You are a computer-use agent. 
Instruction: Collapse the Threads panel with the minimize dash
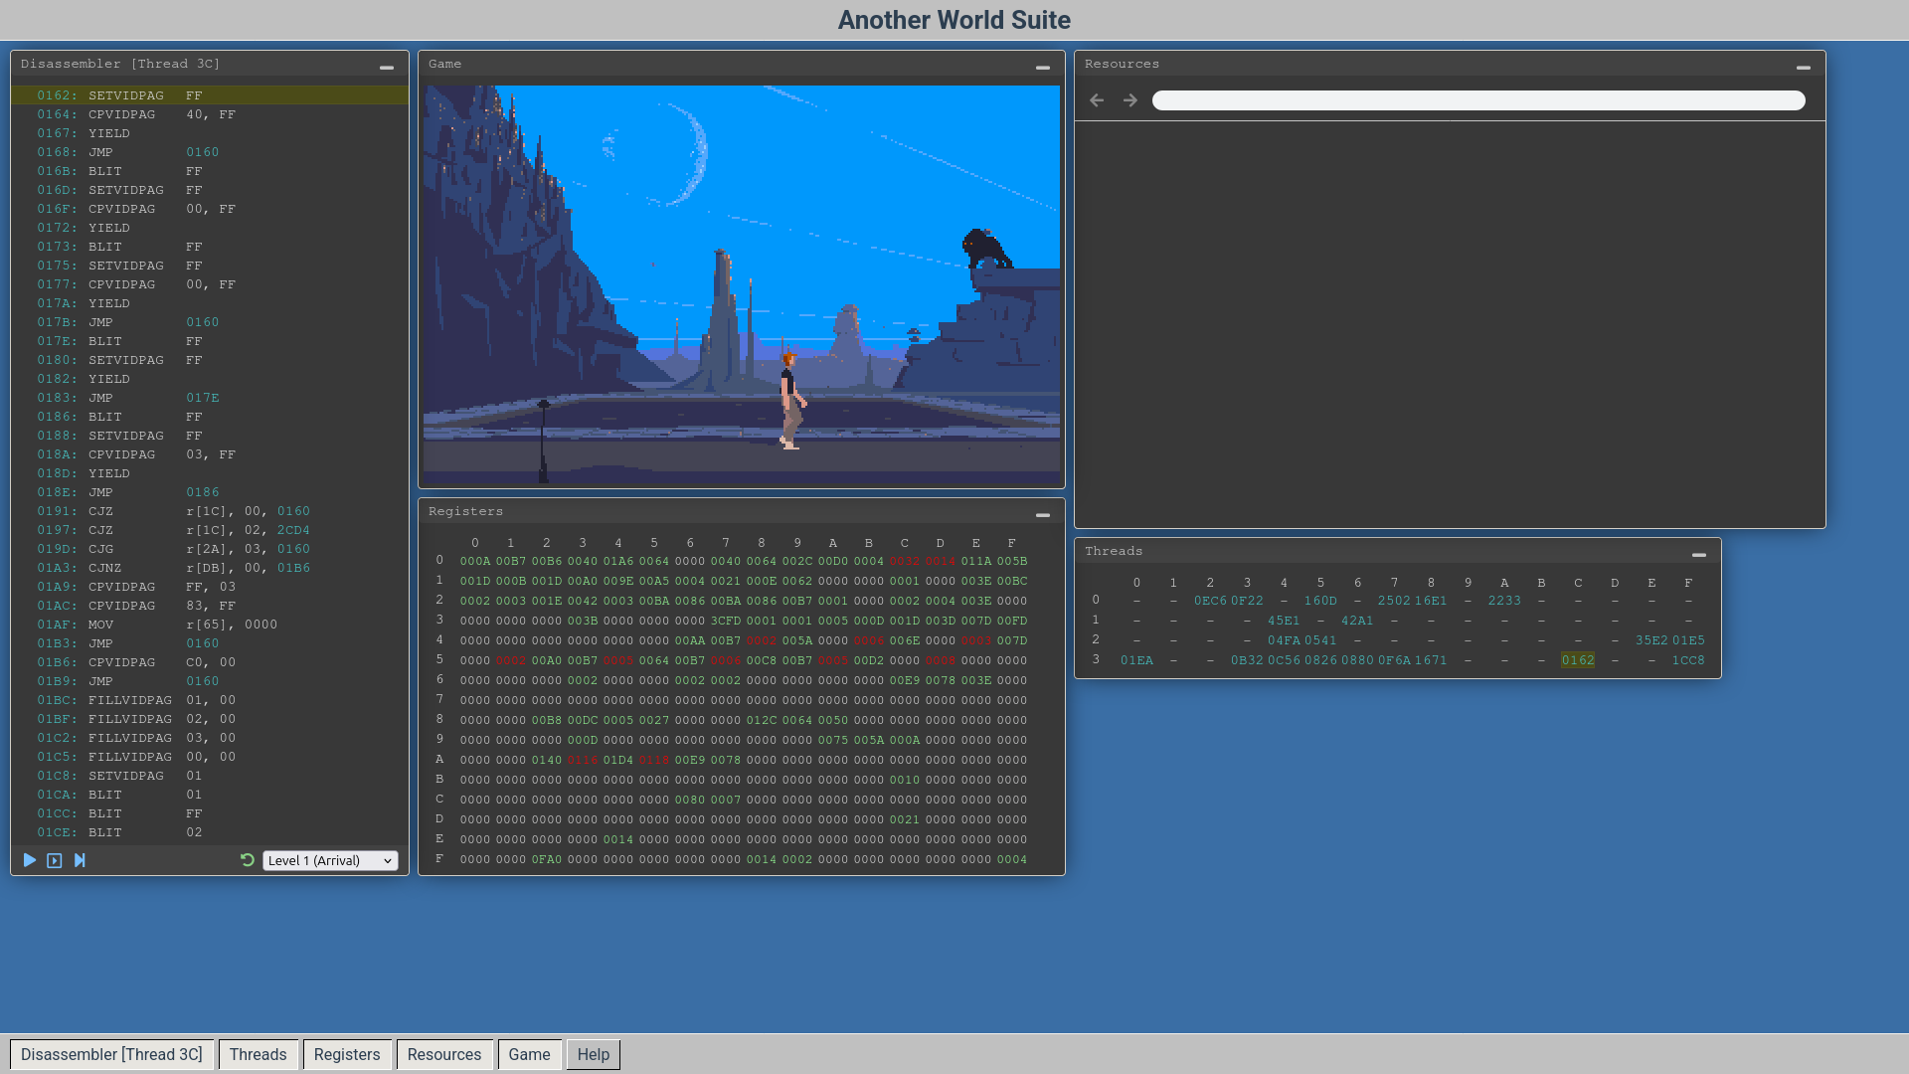pos(1699,555)
